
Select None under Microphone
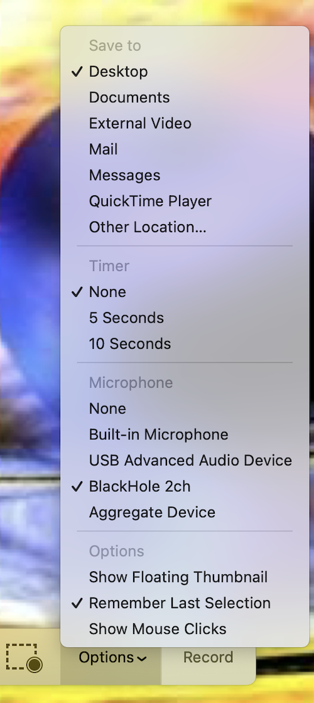click(185, 409)
